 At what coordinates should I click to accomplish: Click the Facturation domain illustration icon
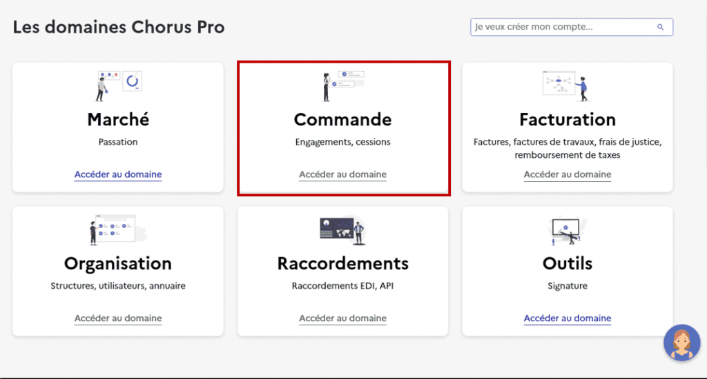566,85
